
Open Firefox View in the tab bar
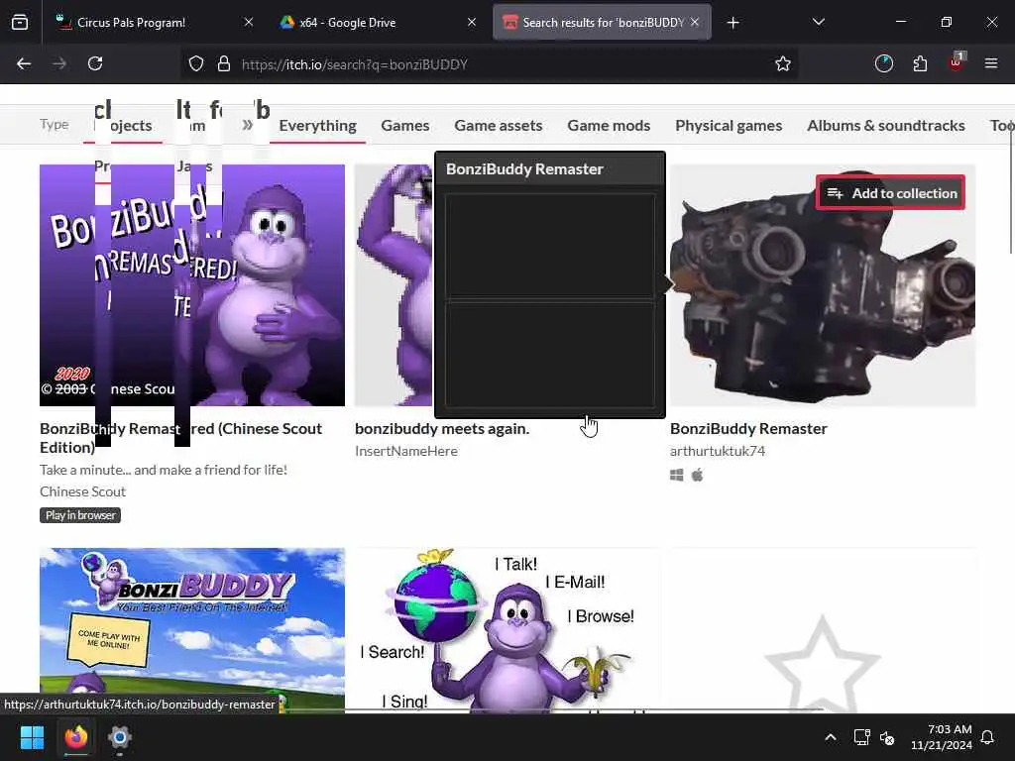pyautogui.click(x=20, y=23)
